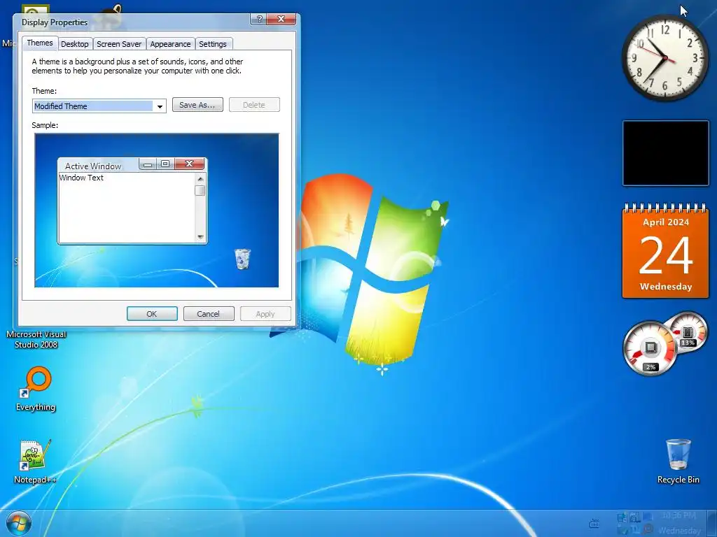Switch to the Themes tab
This screenshot has height=537, width=717.
tap(40, 43)
